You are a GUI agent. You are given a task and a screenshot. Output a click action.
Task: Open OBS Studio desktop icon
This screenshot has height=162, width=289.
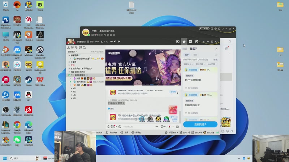[6, 111]
